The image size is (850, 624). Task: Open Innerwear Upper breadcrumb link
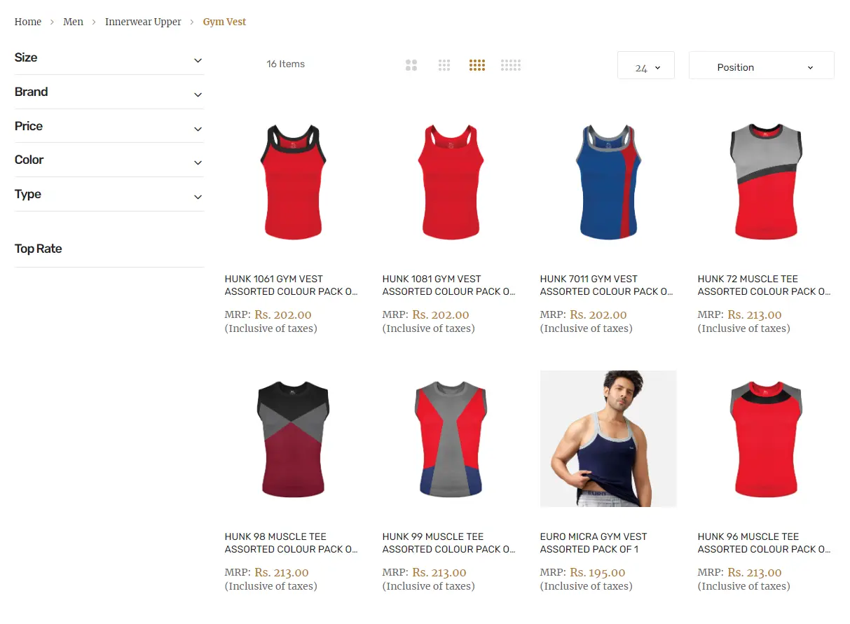click(x=143, y=22)
